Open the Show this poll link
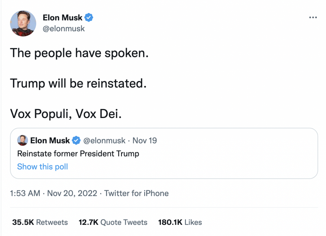The width and height of the screenshot is (326, 236). 42,167
